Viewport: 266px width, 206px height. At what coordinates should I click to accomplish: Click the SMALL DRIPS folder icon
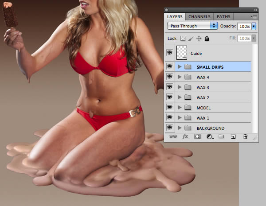188,67
